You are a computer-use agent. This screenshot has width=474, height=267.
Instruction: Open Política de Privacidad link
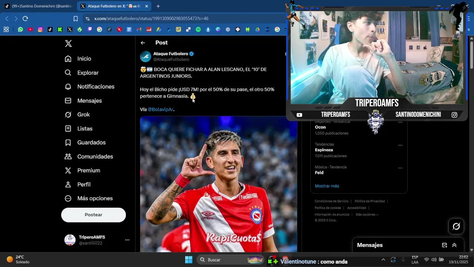tap(370, 201)
